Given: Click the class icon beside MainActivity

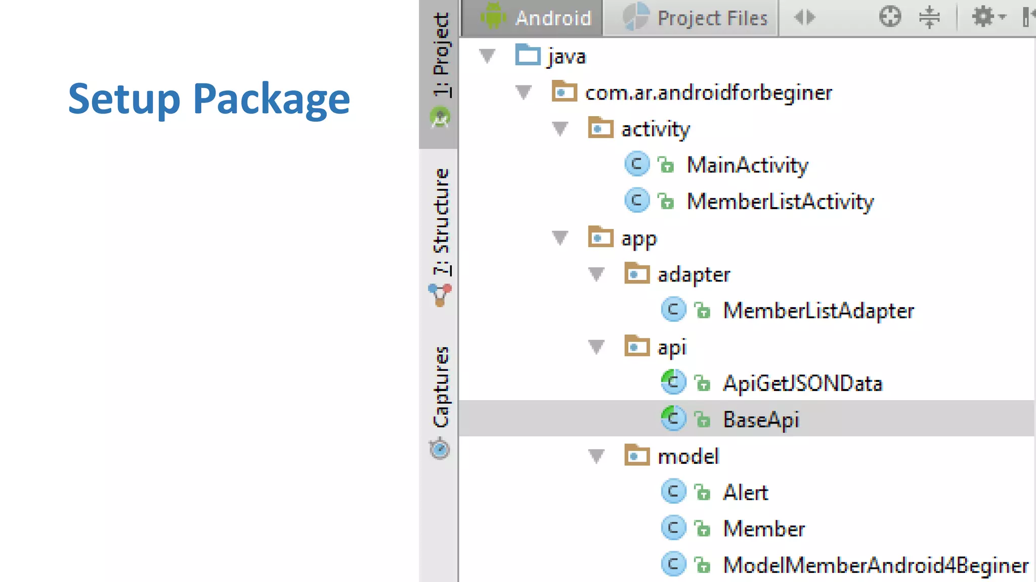Looking at the screenshot, I should [637, 164].
